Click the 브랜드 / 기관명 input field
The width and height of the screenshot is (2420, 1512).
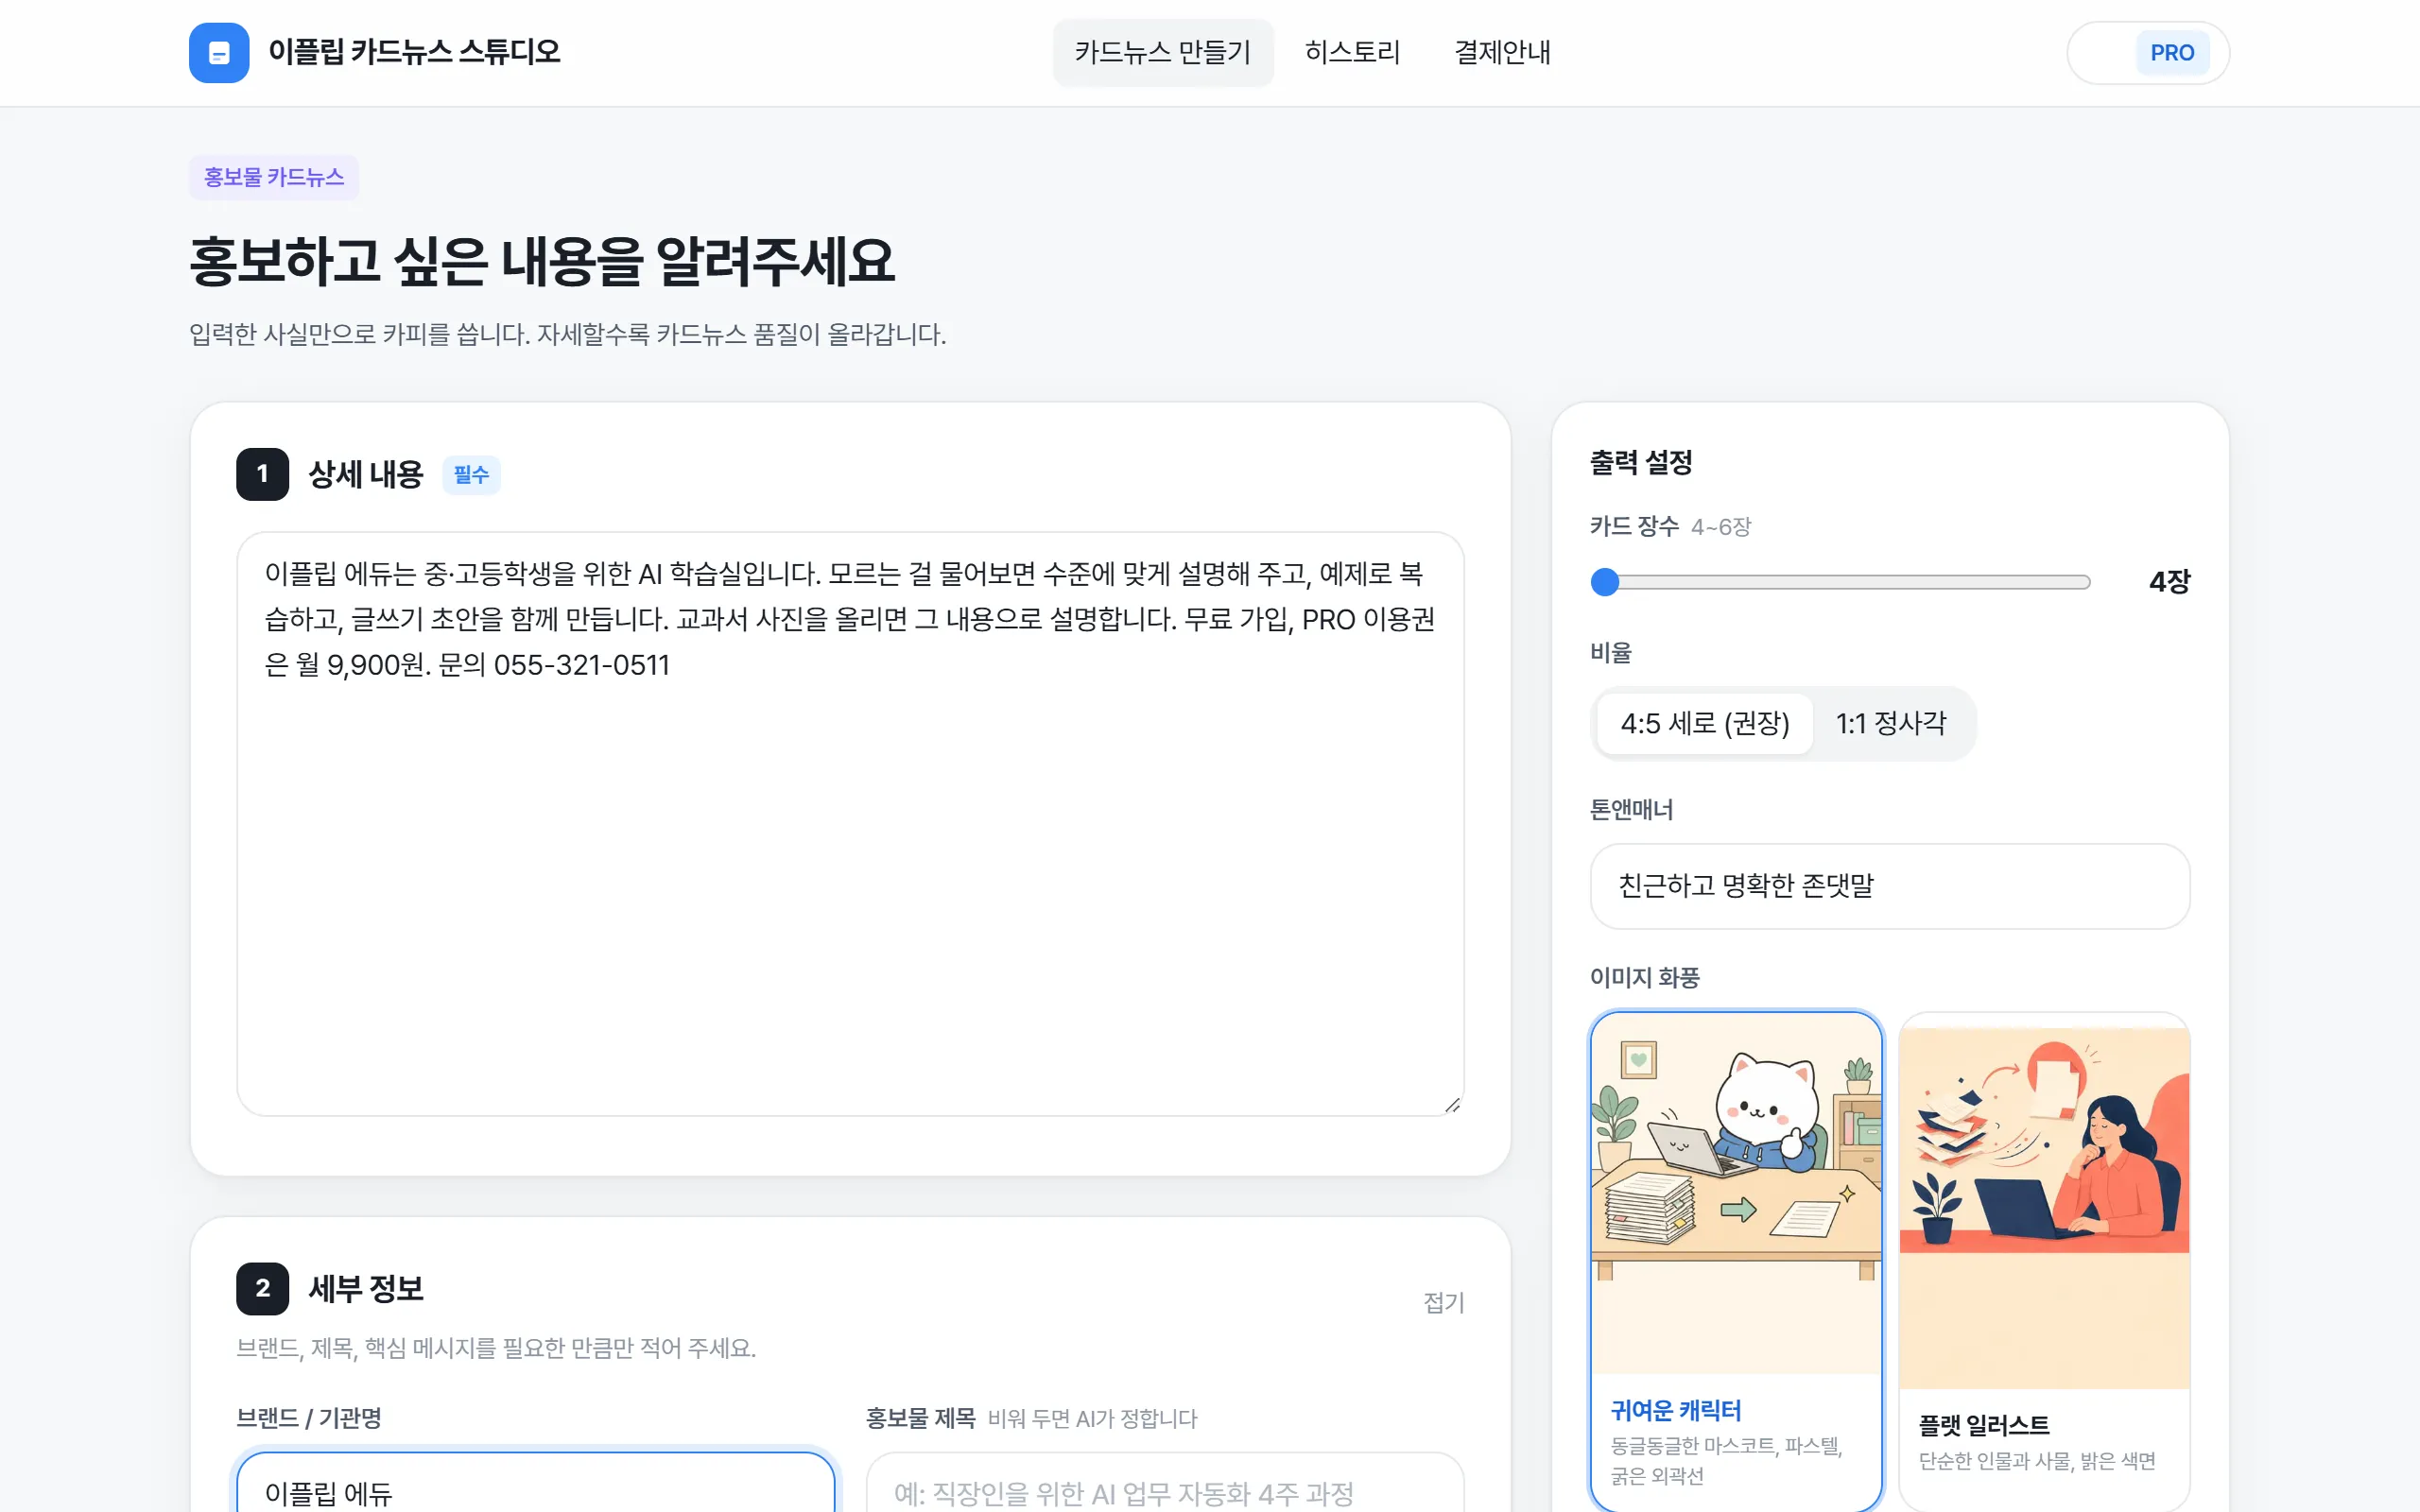coord(536,1482)
